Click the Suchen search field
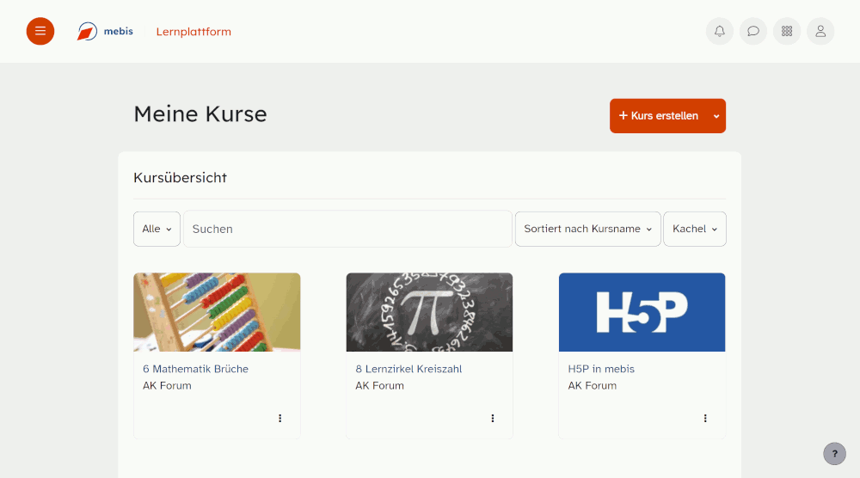860x478 pixels. point(347,230)
